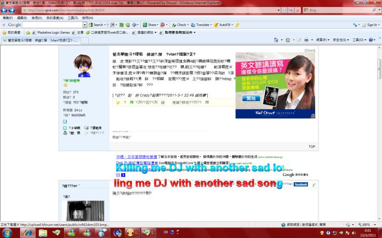This screenshot has width=382, height=238.
Task: Click the facebook share button
Action: pos(301,184)
